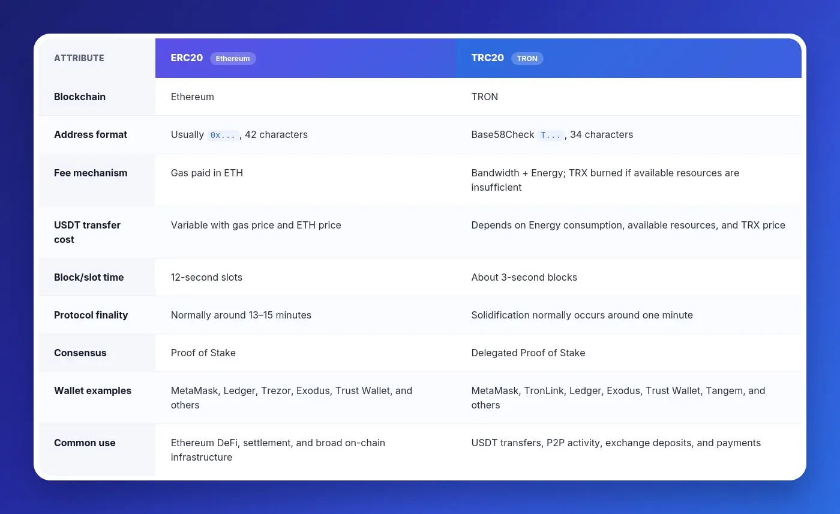
Task: Click the Ethereum value in the Blockchain row
Action: coord(193,97)
